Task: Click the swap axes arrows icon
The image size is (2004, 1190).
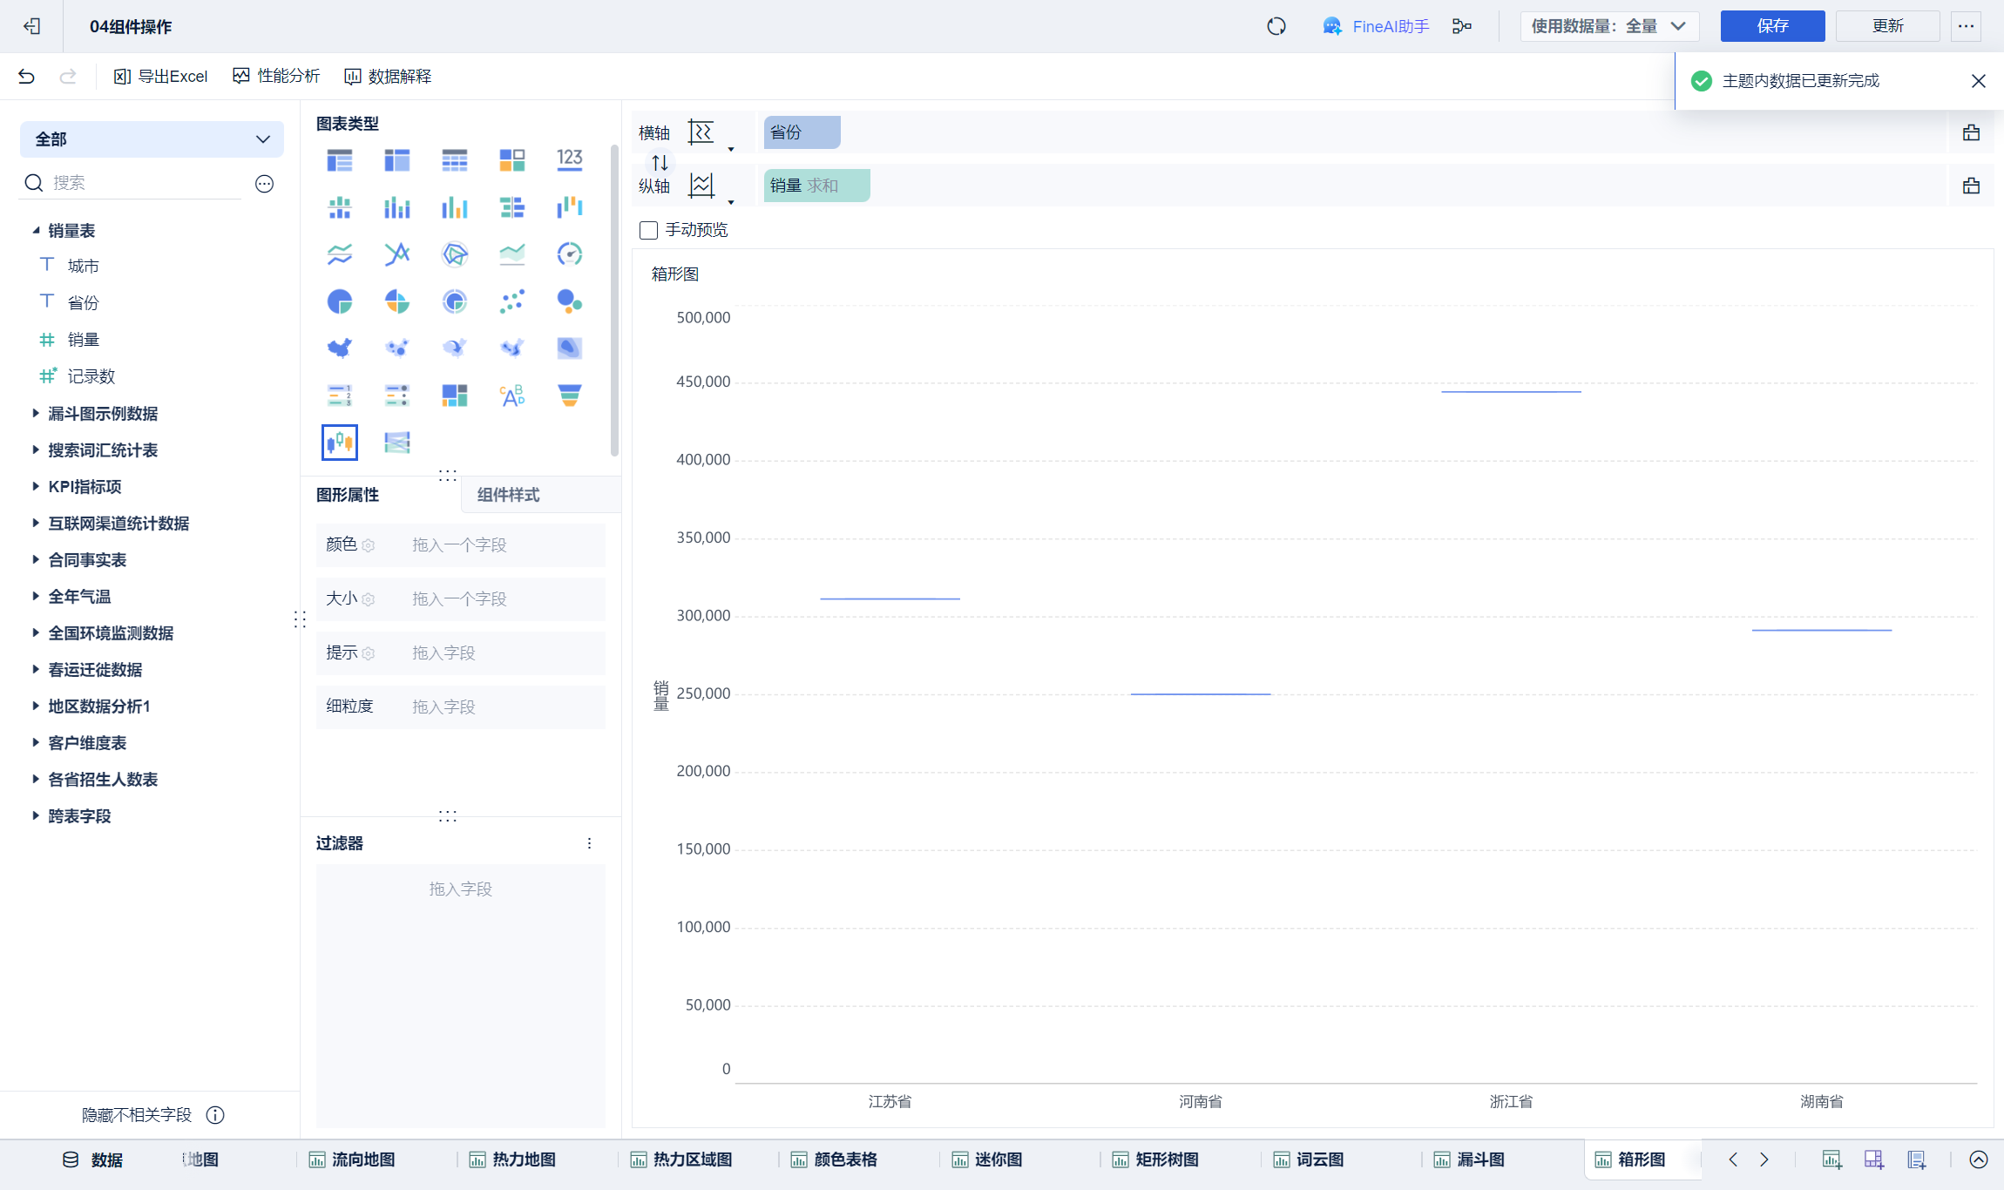Action: 660,162
